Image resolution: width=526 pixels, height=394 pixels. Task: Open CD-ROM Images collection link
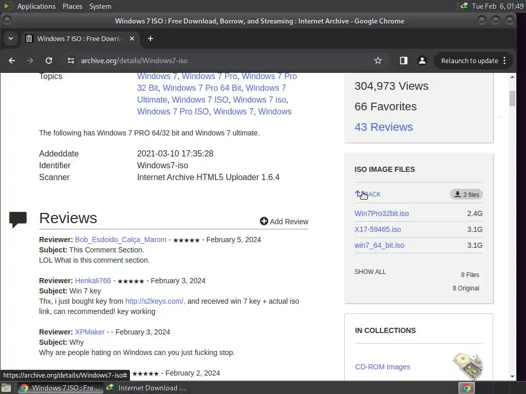point(382,367)
